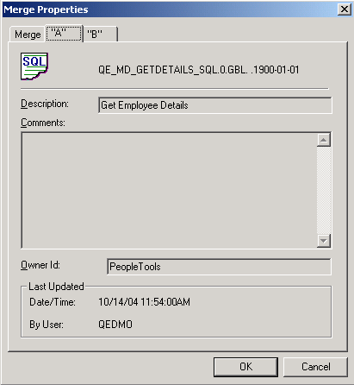Click the Last Updated date/time value
This screenshot has height=385, width=354.
tap(144, 302)
